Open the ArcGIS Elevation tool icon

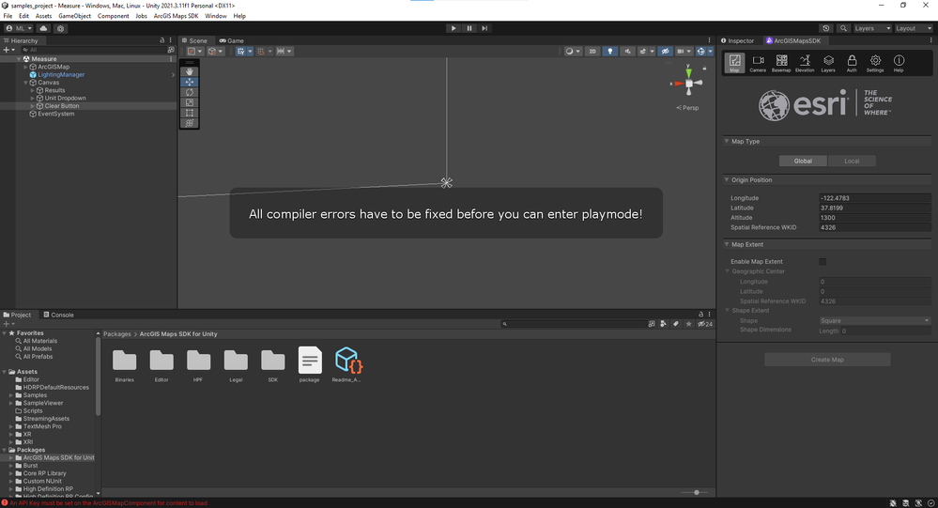tap(805, 63)
